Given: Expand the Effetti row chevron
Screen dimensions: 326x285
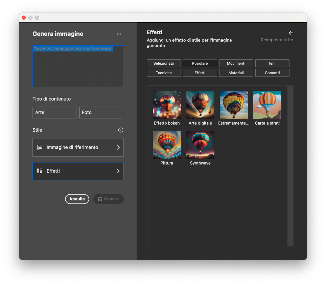Looking at the screenshot, I should click(118, 171).
